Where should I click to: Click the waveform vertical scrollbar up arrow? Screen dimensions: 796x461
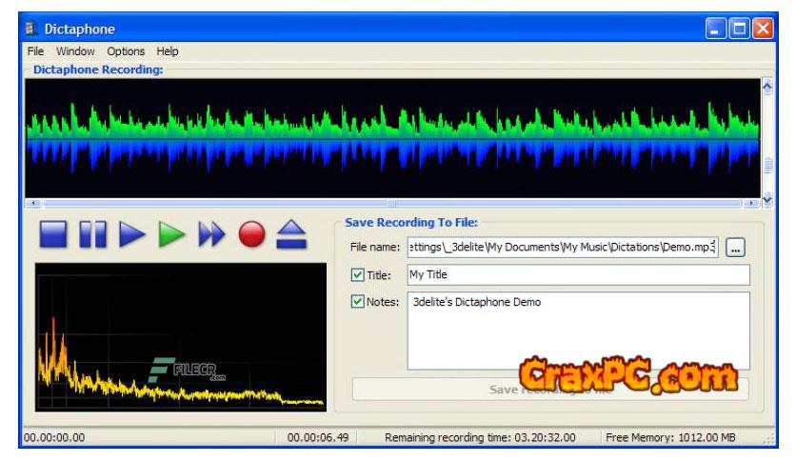tap(767, 87)
